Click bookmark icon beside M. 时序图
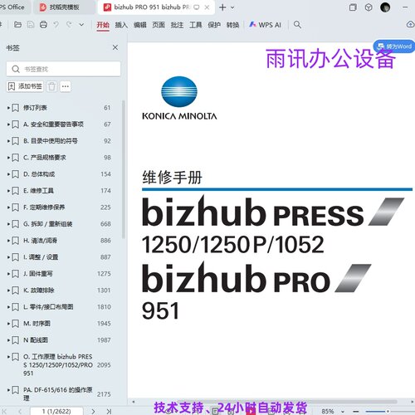The image size is (415, 415). point(16,324)
